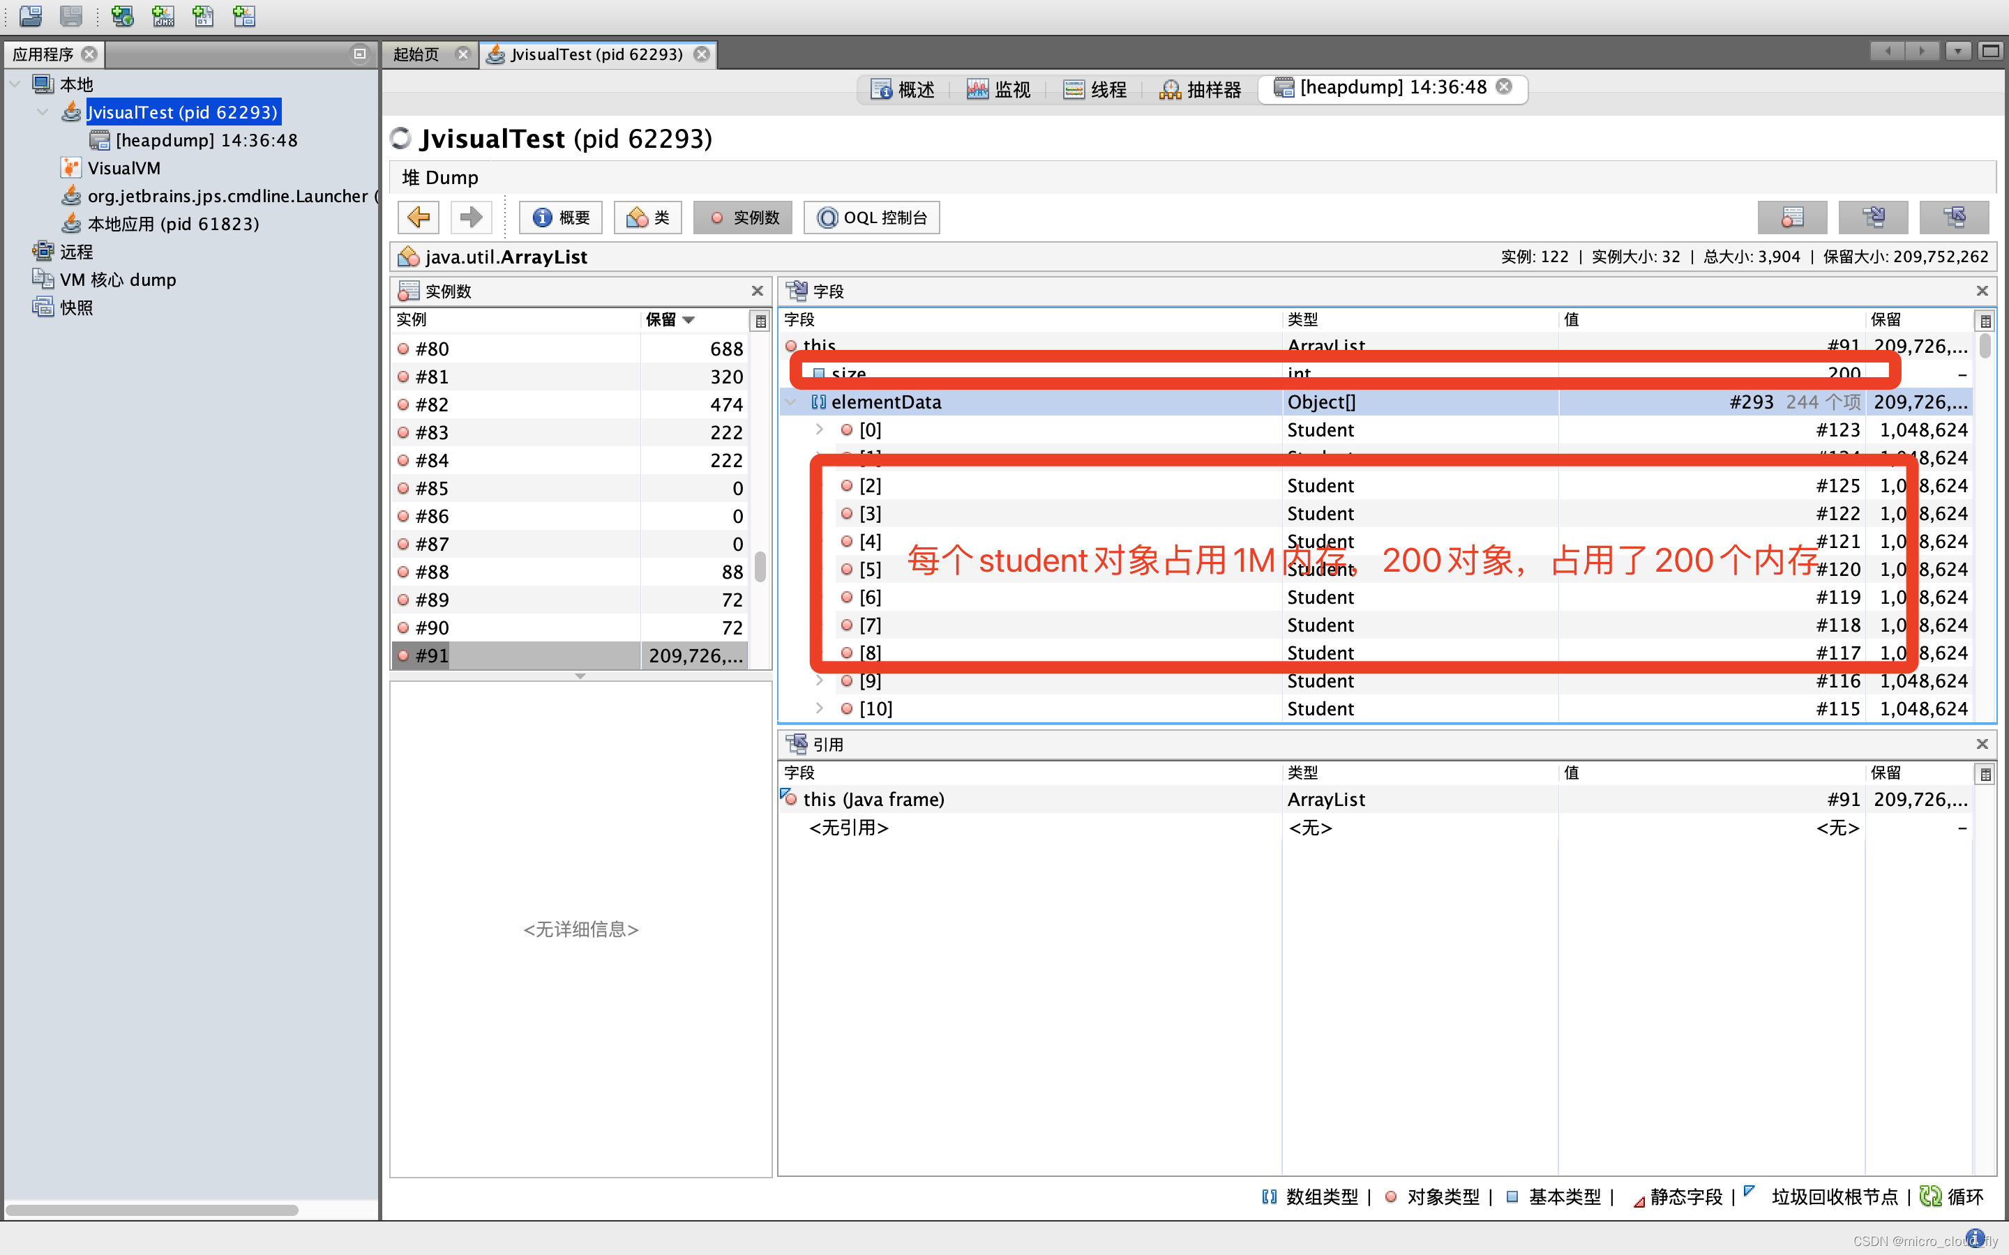Viewport: 2009px width, 1255px height.
Task: Select instance #80 in instances list
Action: pyautogui.click(x=569, y=349)
